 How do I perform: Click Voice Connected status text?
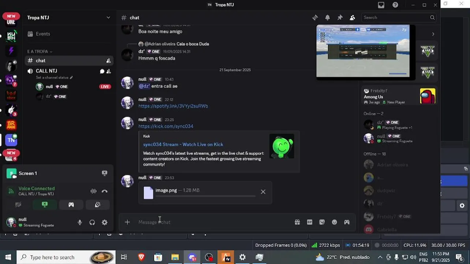37,188
